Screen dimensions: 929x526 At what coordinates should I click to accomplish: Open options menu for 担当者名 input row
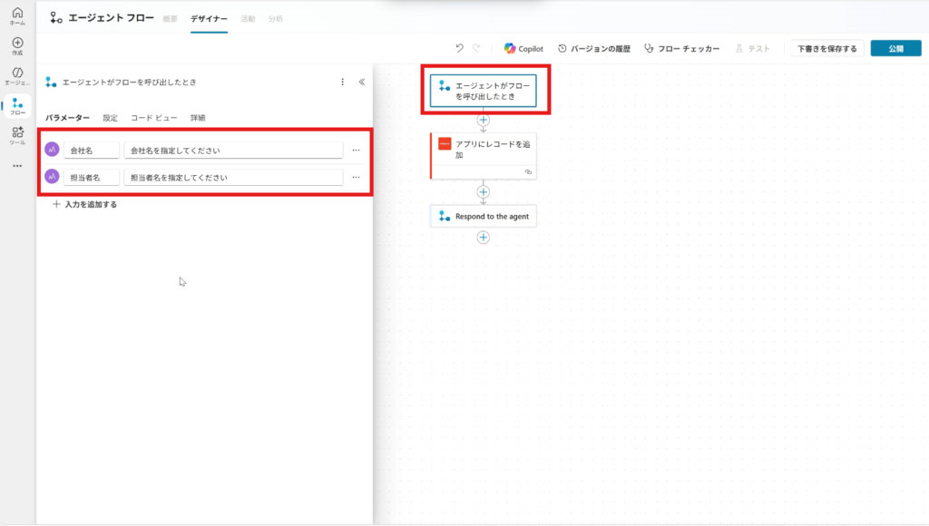coord(356,177)
